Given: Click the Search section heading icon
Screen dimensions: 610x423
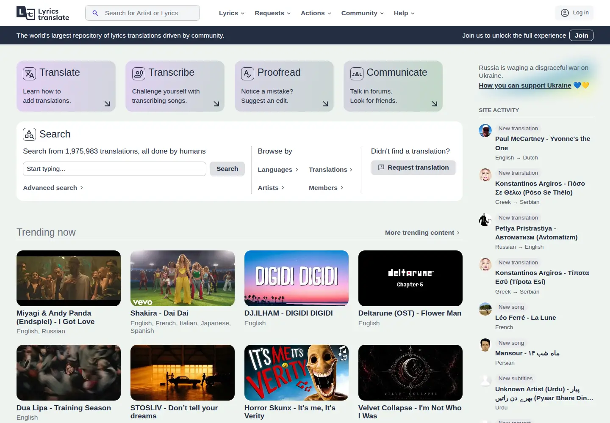Looking at the screenshot, I should 29,134.
